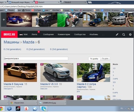This screenshot has width=134, height=112.
Task: Open the Сландо bookmark
Action: 65,10
